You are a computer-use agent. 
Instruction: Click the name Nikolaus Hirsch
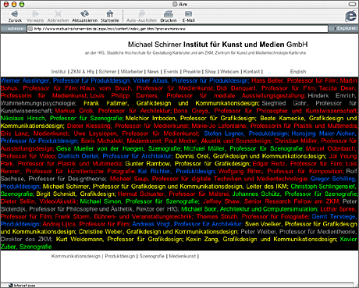23,119
